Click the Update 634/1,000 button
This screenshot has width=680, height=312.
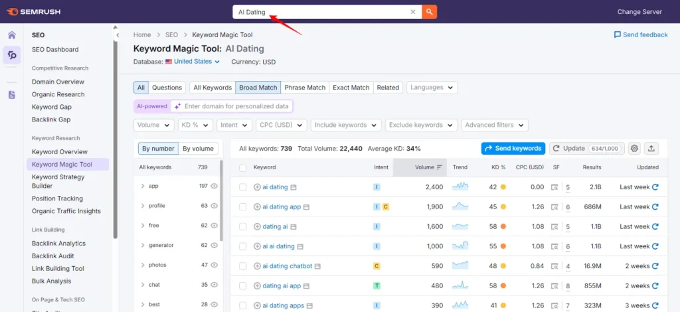pos(587,148)
